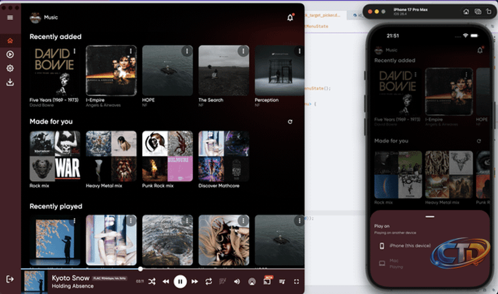Play the Rock mix in desktop app
Image resolution: width=498 pixels, height=294 pixels.
[55, 156]
